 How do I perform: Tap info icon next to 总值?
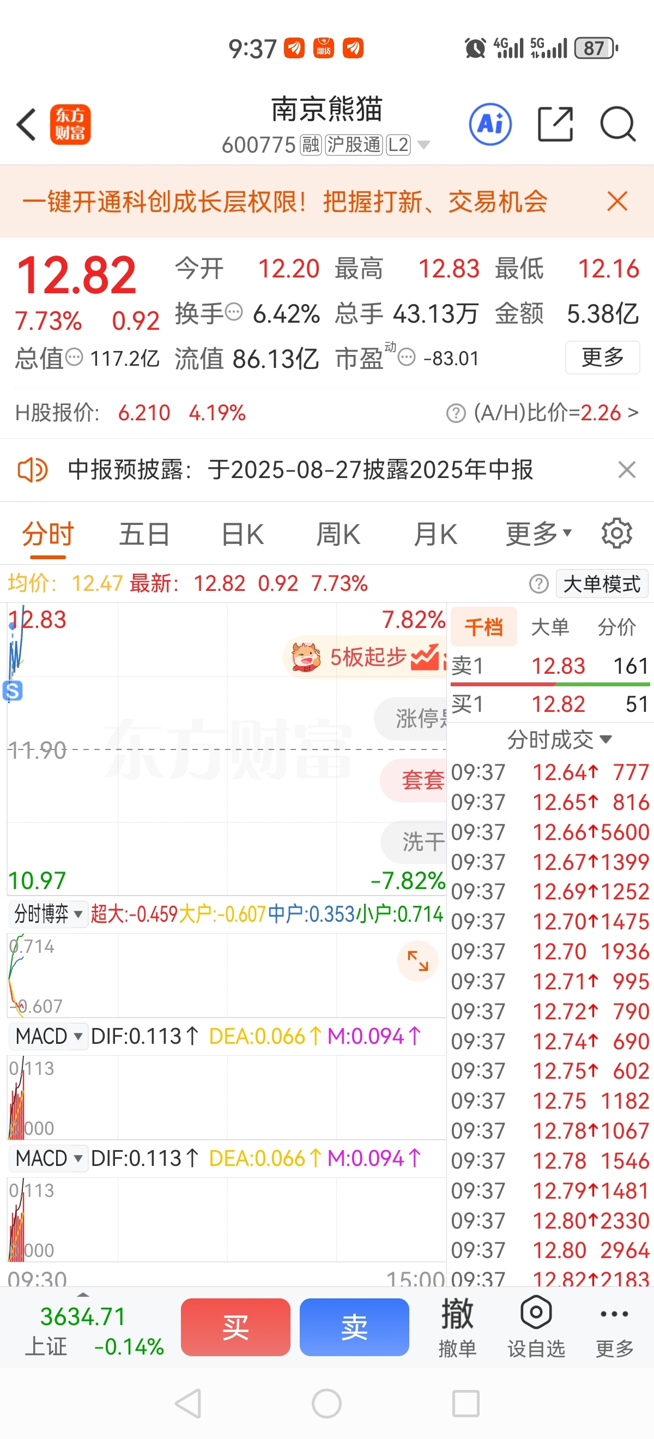point(74,356)
